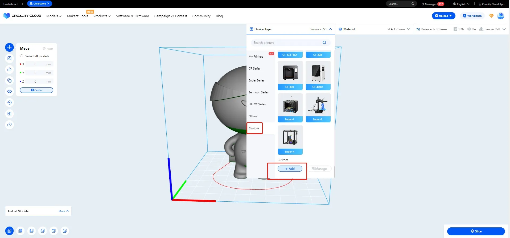Click the Search printers input field
The width and height of the screenshot is (510, 238).
coord(286,43)
